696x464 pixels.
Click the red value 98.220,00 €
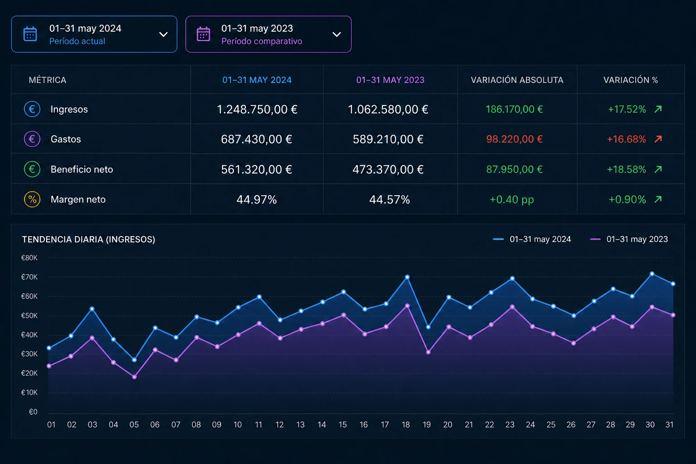coord(514,139)
